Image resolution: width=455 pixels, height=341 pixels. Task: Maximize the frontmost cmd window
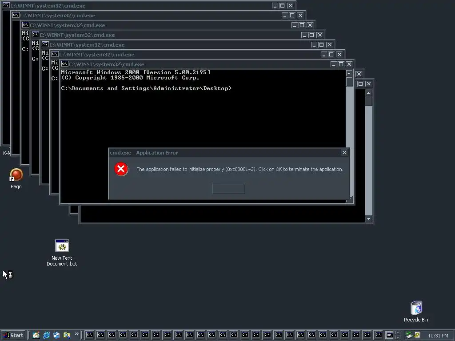(341, 64)
